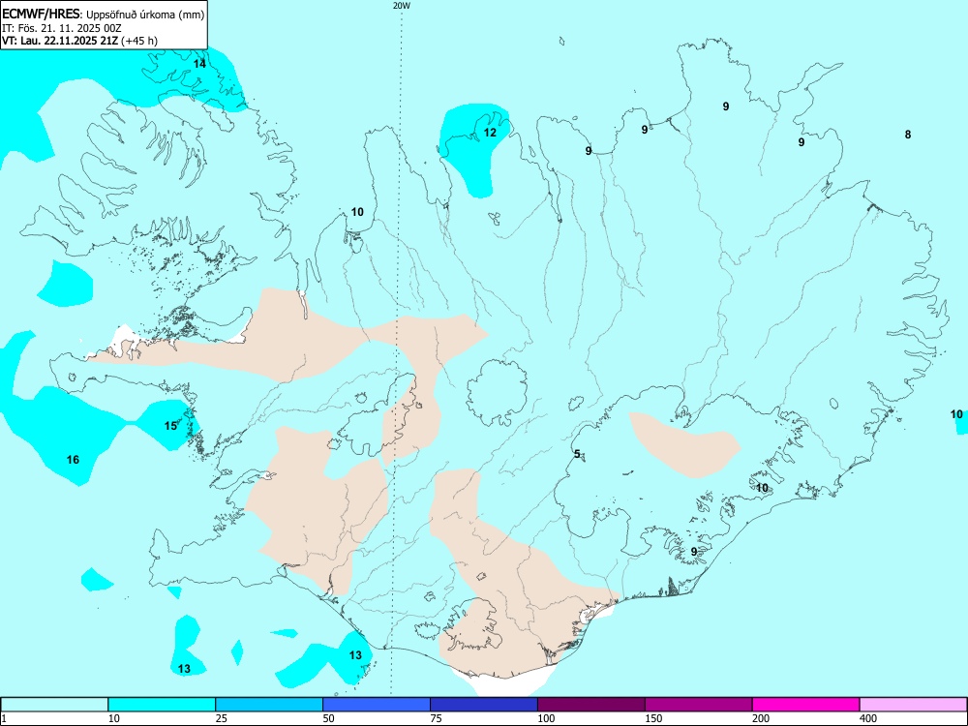Choose the purple 150–200 mm legend swatch
Screen dimensions: 968x726
click(699, 705)
